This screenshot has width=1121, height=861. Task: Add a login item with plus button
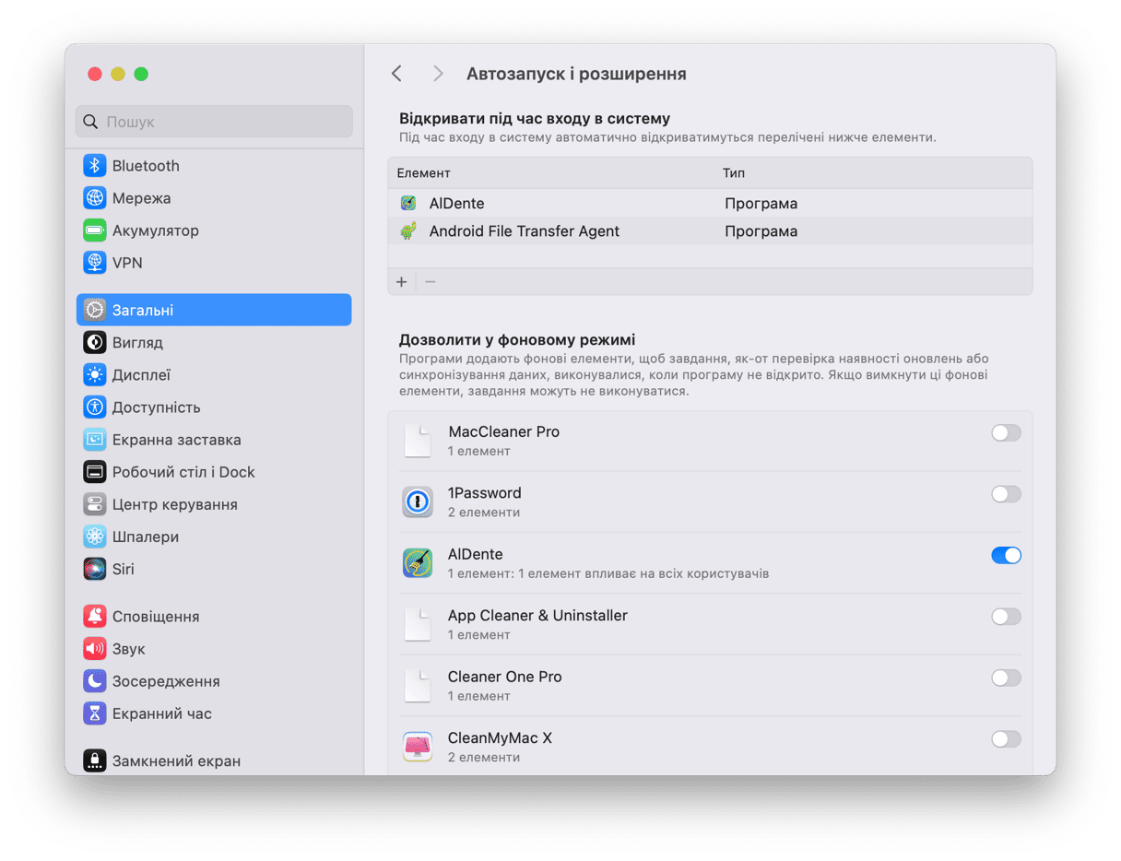click(402, 282)
